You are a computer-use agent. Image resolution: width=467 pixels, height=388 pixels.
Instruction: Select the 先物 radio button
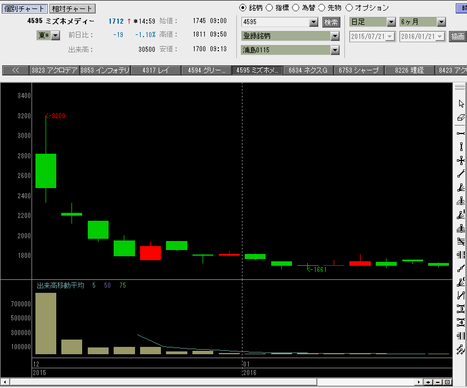(x=322, y=8)
